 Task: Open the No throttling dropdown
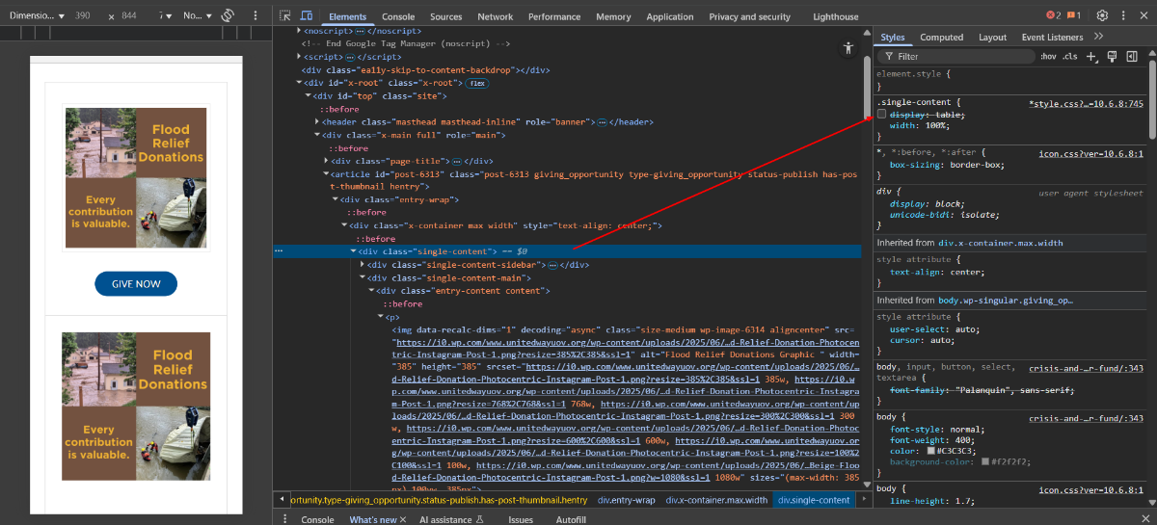(198, 16)
